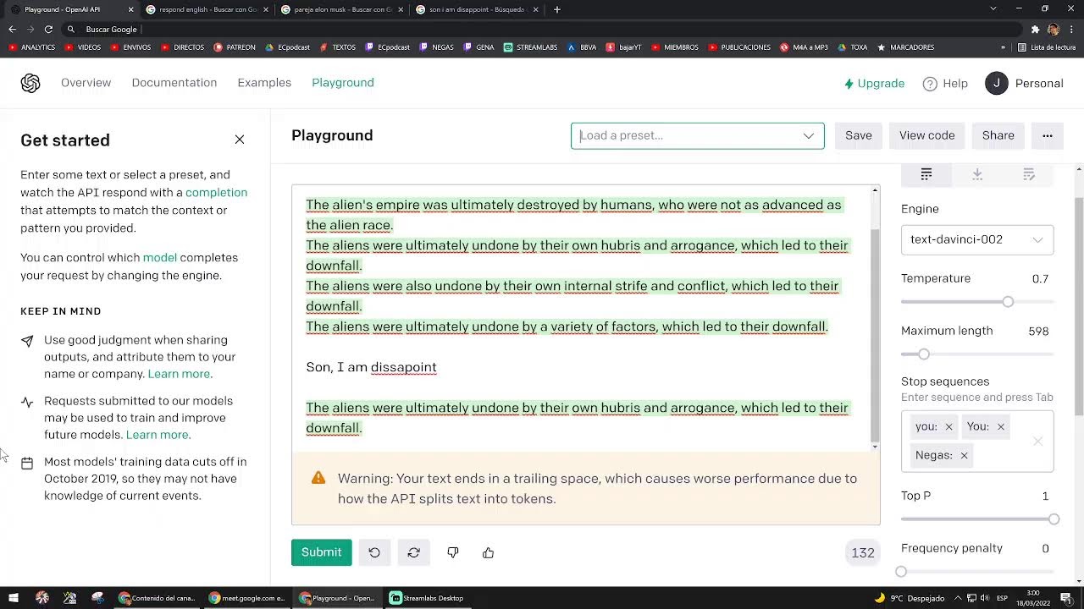
Task: Click the OpenAI logo icon
Action: click(x=30, y=83)
